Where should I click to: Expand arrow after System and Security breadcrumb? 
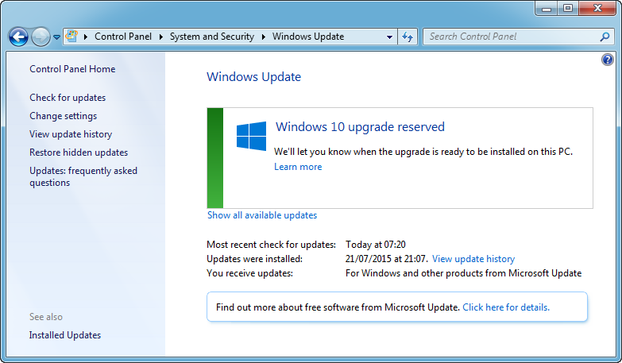point(264,37)
